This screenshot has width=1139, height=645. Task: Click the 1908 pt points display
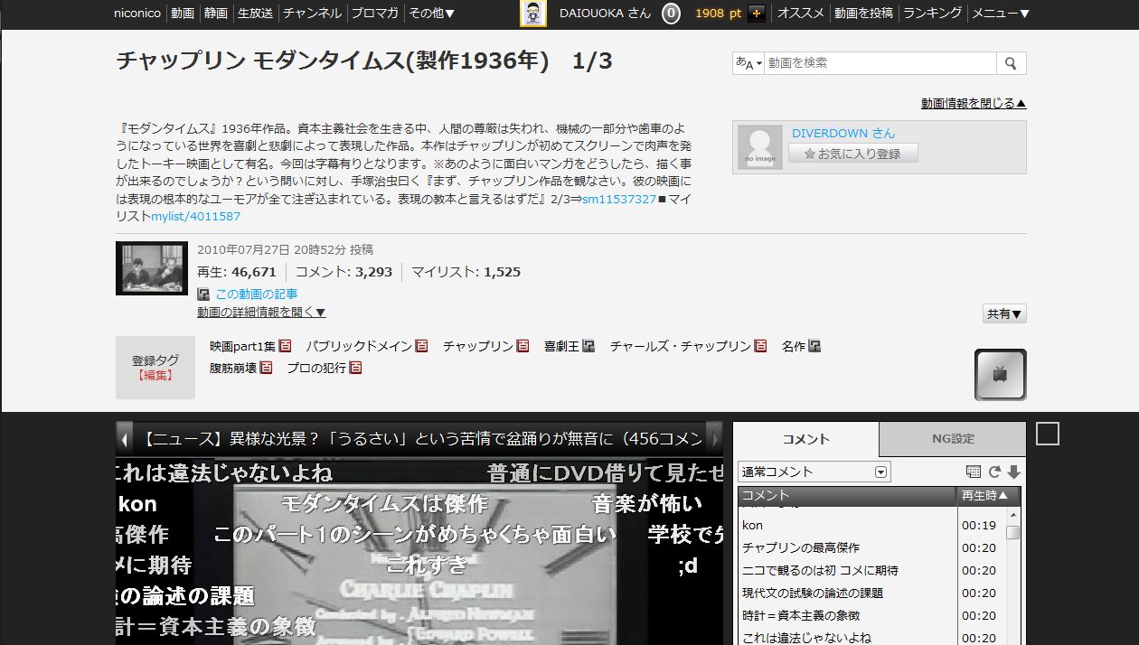(x=718, y=14)
